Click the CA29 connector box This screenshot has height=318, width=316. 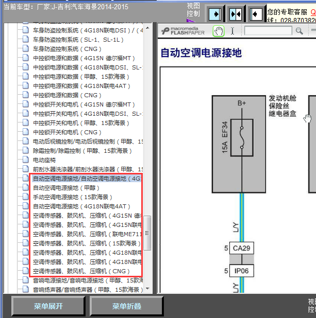pyautogui.click(x=242, y=248)
